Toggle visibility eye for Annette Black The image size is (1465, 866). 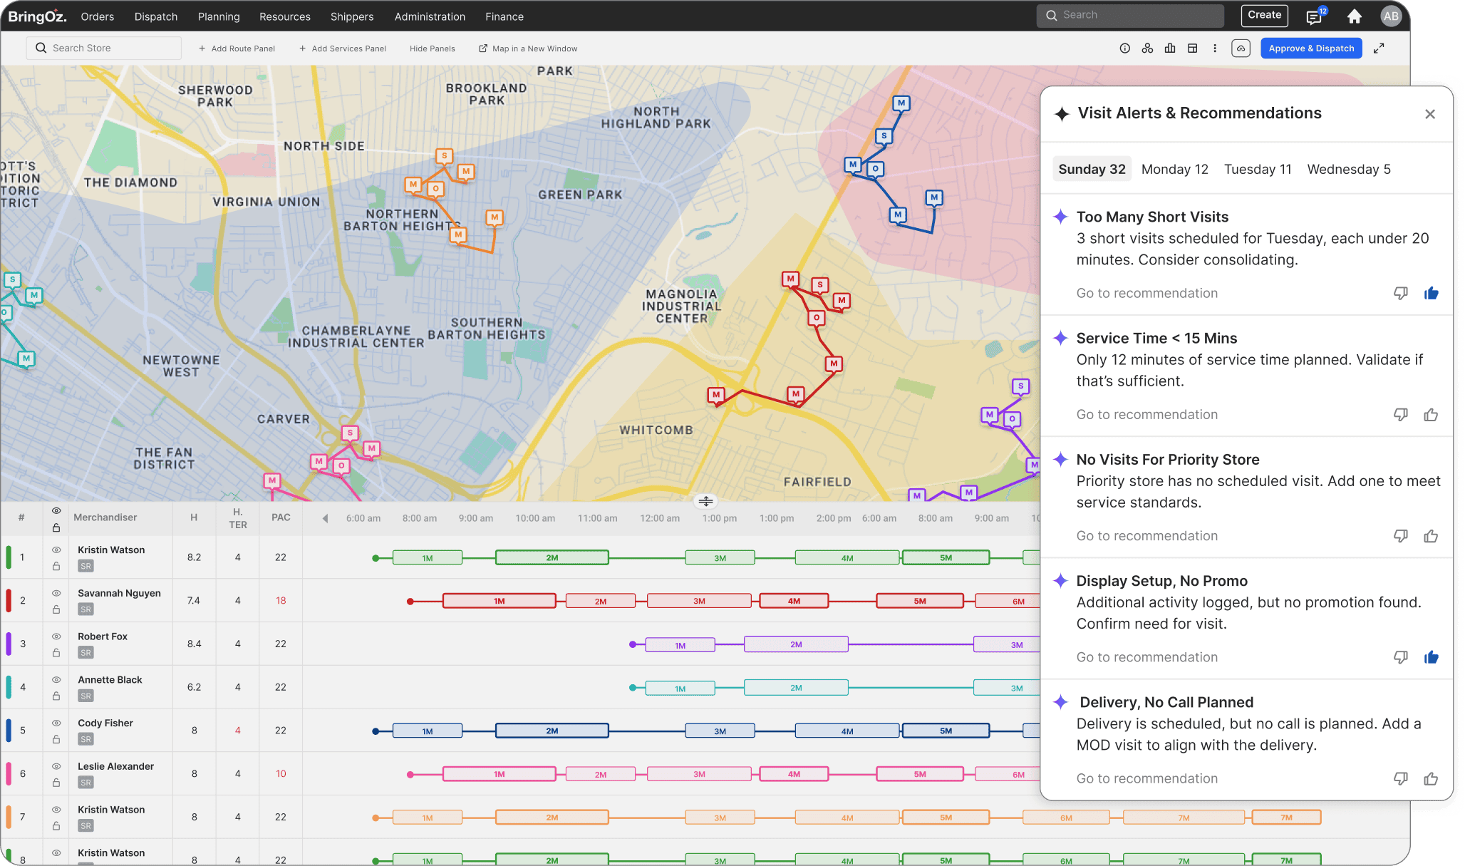pyautogui.click(x=56, y=680)
